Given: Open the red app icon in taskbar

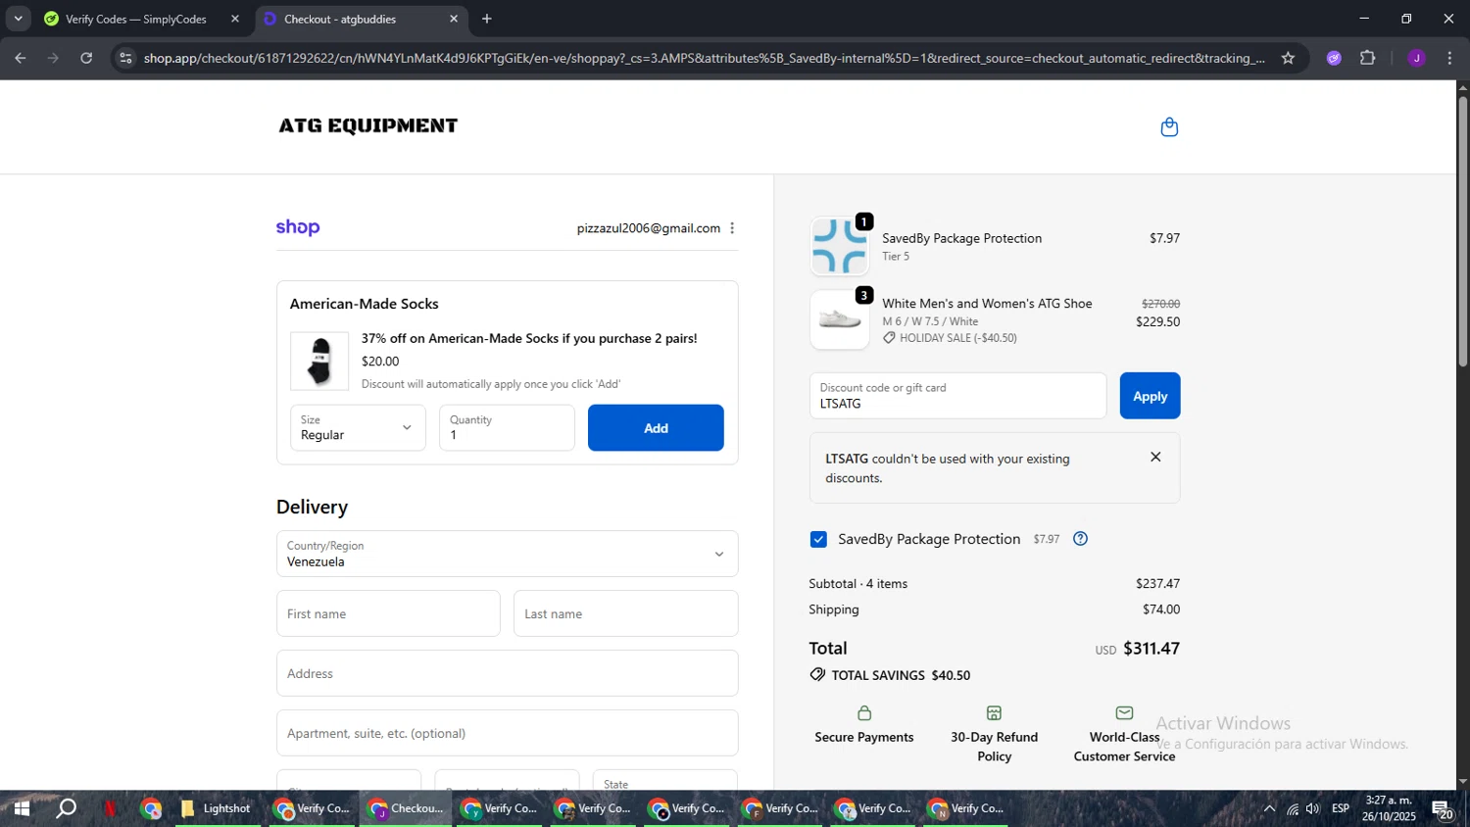Looking at the screenshot, I should 111,809.
